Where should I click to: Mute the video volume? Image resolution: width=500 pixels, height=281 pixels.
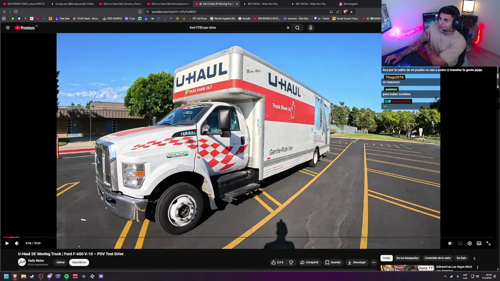[x=17, y=243]
